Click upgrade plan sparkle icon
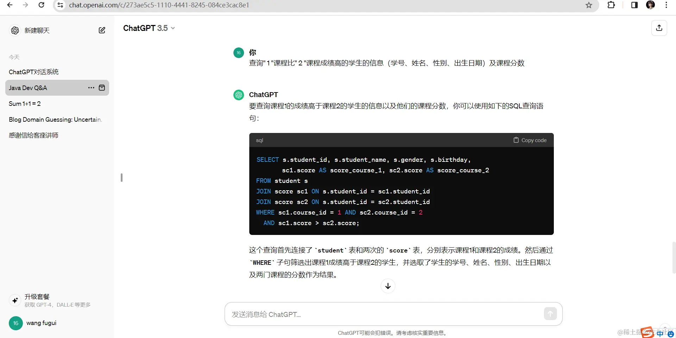The image size is (676, 338). click(x=15, y=300)
